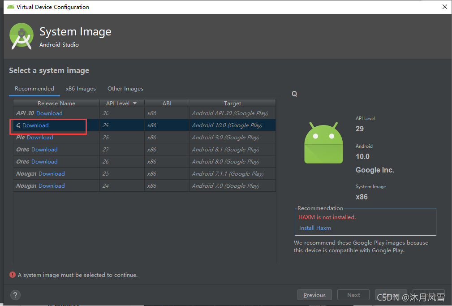Download Oreo API 27 image
452x306 pixels.
point(44,149)
